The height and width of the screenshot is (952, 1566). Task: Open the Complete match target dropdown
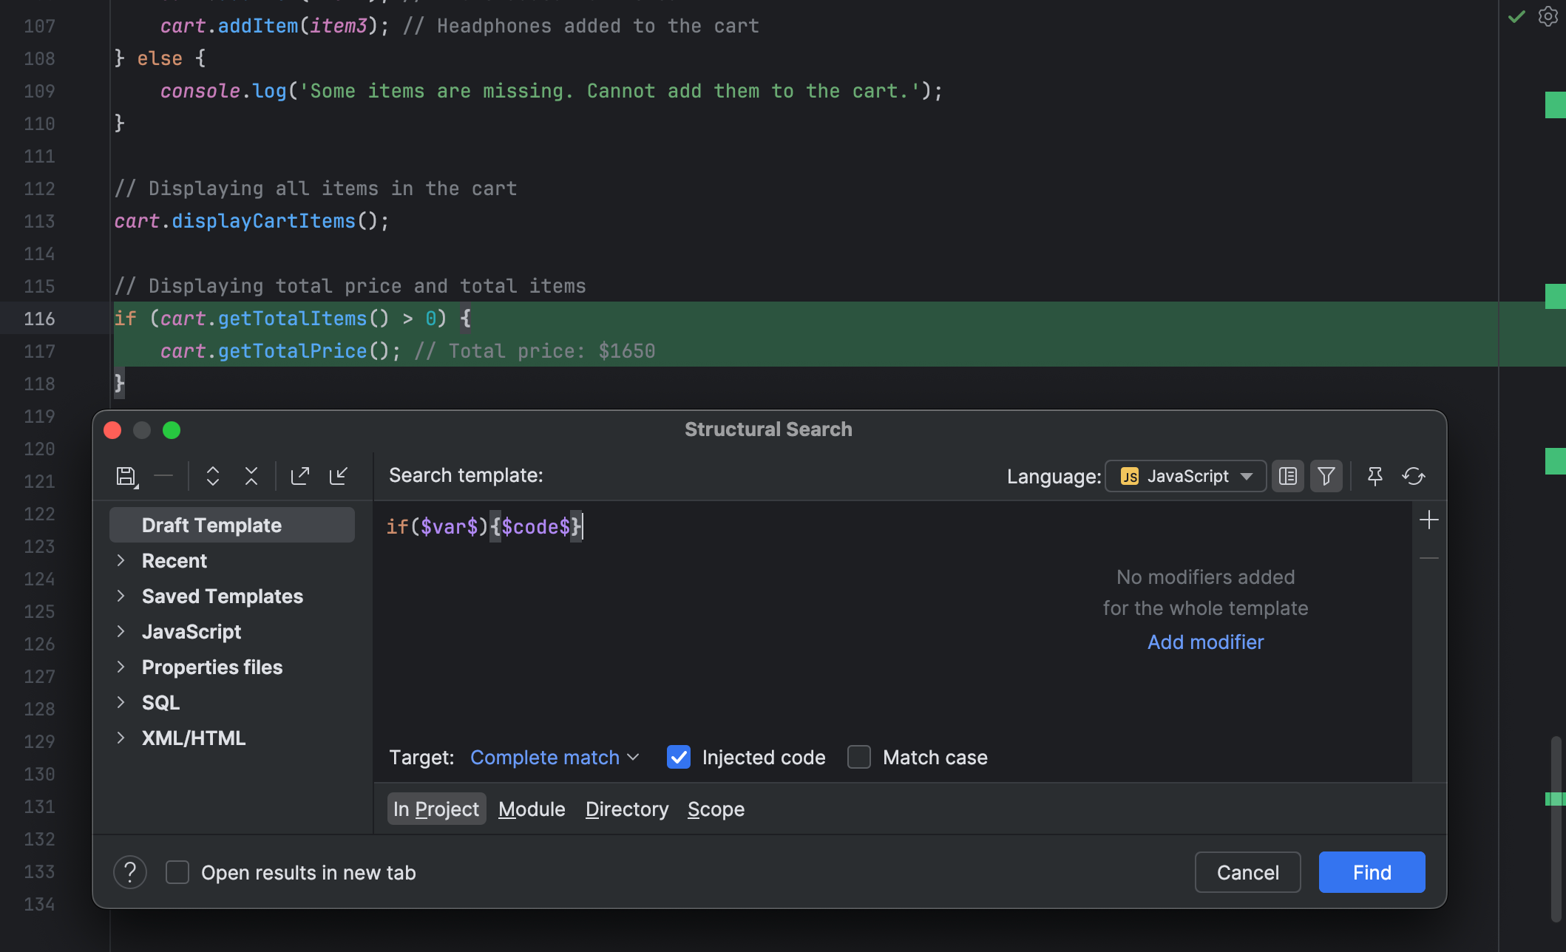point(555,757)
